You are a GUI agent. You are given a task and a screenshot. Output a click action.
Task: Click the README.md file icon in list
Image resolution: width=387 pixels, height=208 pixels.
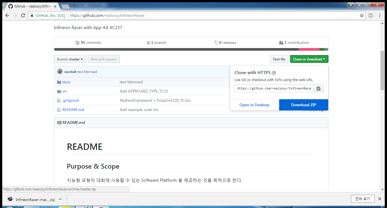[x=59, y=110]
